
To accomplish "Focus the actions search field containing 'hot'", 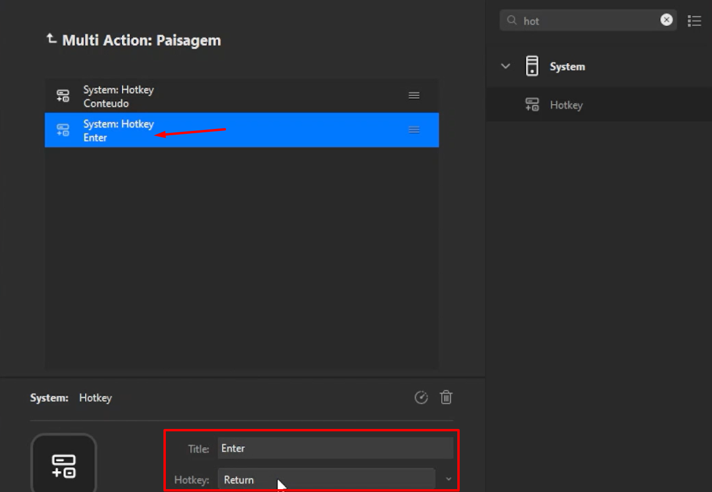I will (x=588, y=21).
